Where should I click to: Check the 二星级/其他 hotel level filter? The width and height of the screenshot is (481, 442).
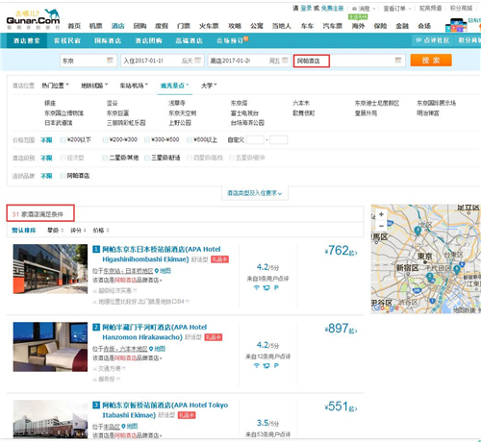(x=105, y=158)
